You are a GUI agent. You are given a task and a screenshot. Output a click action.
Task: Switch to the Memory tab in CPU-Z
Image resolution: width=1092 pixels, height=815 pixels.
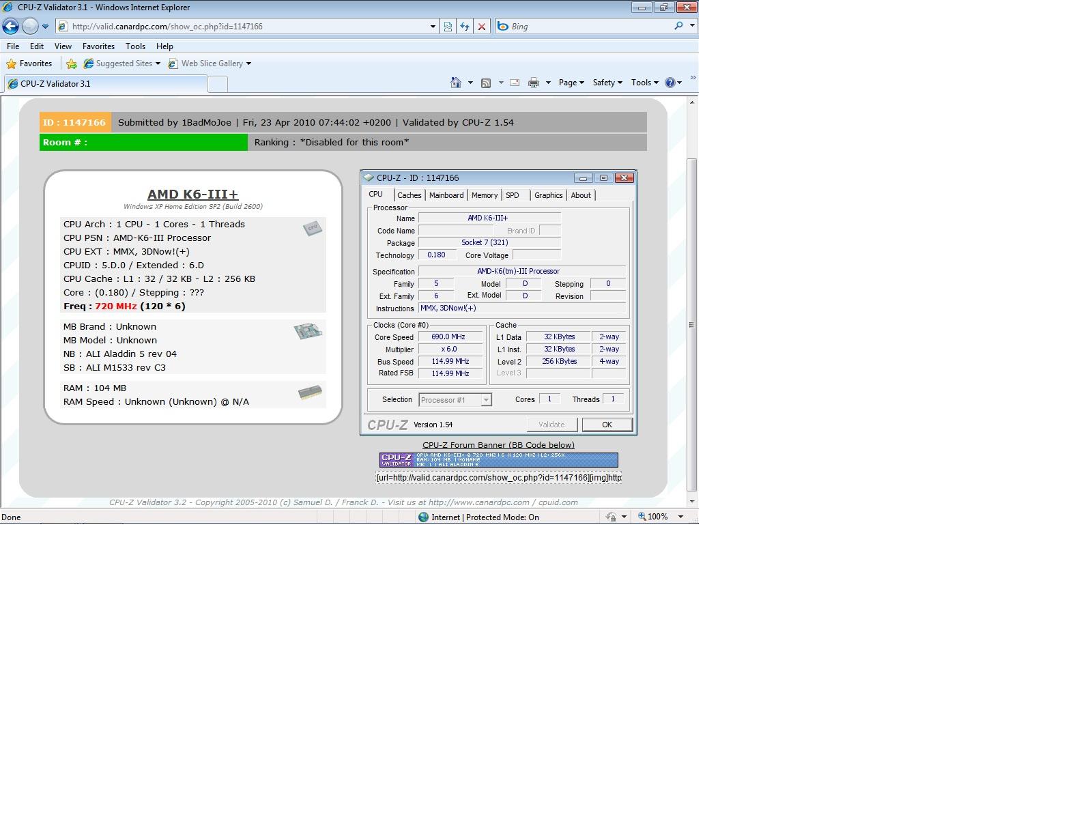[x=485, y=195]
